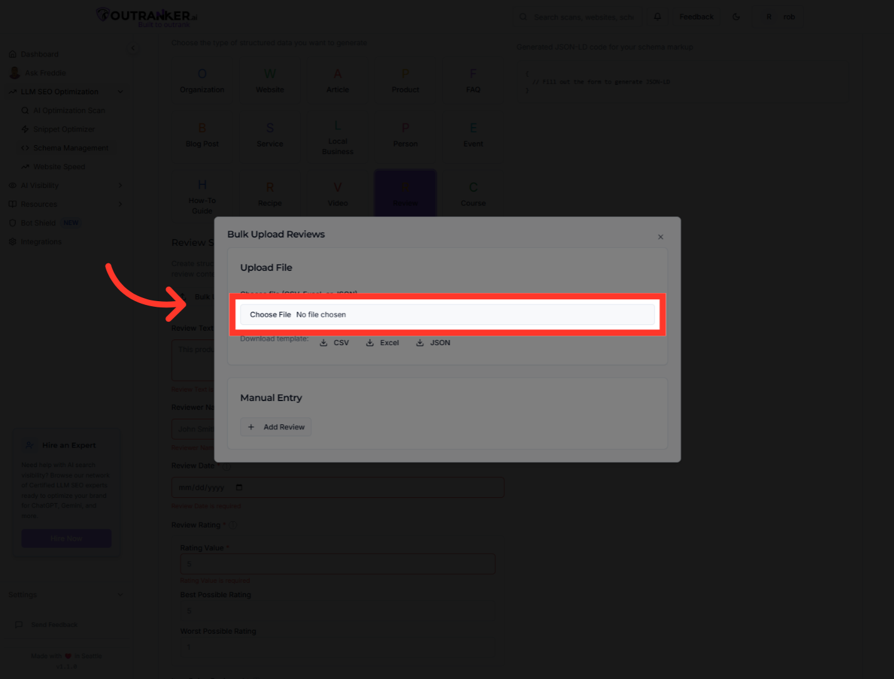Open Website Speed via its trend icon
The width and height of the screenshot is (894, 679).
25,167
